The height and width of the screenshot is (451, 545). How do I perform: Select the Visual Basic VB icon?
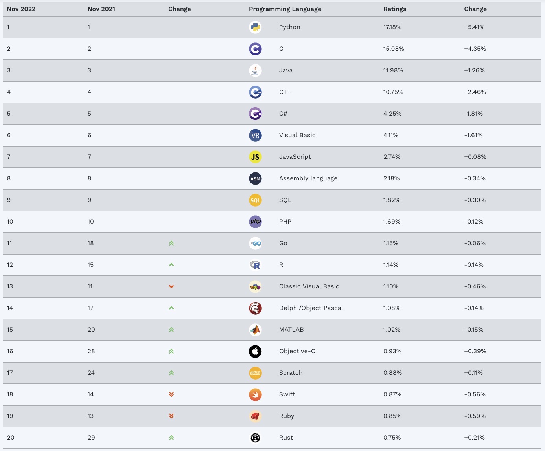255,135
